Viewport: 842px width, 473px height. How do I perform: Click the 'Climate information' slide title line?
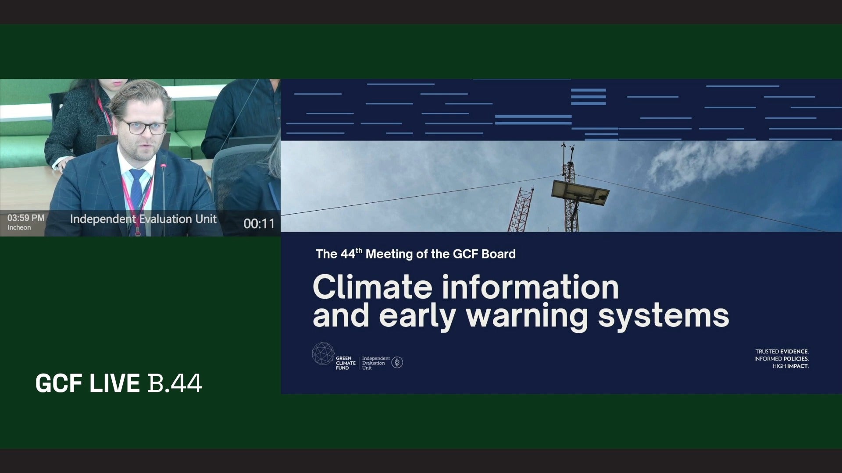coord(466,287)
